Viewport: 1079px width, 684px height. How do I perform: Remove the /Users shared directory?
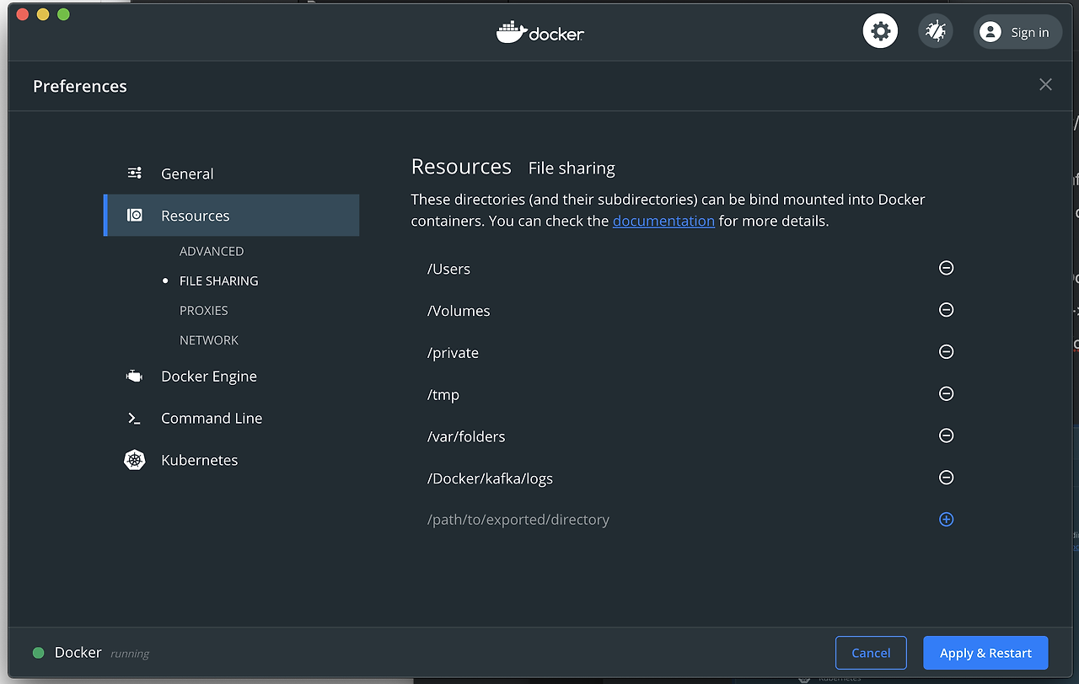(x=946, y=268)
